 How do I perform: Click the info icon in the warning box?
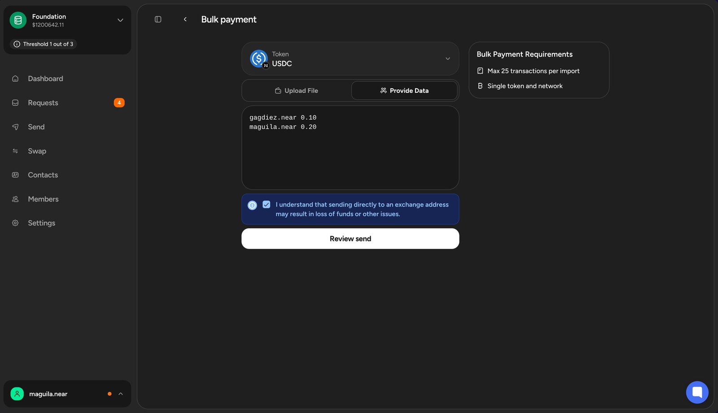pyautogui.click(x=252, y=205)
